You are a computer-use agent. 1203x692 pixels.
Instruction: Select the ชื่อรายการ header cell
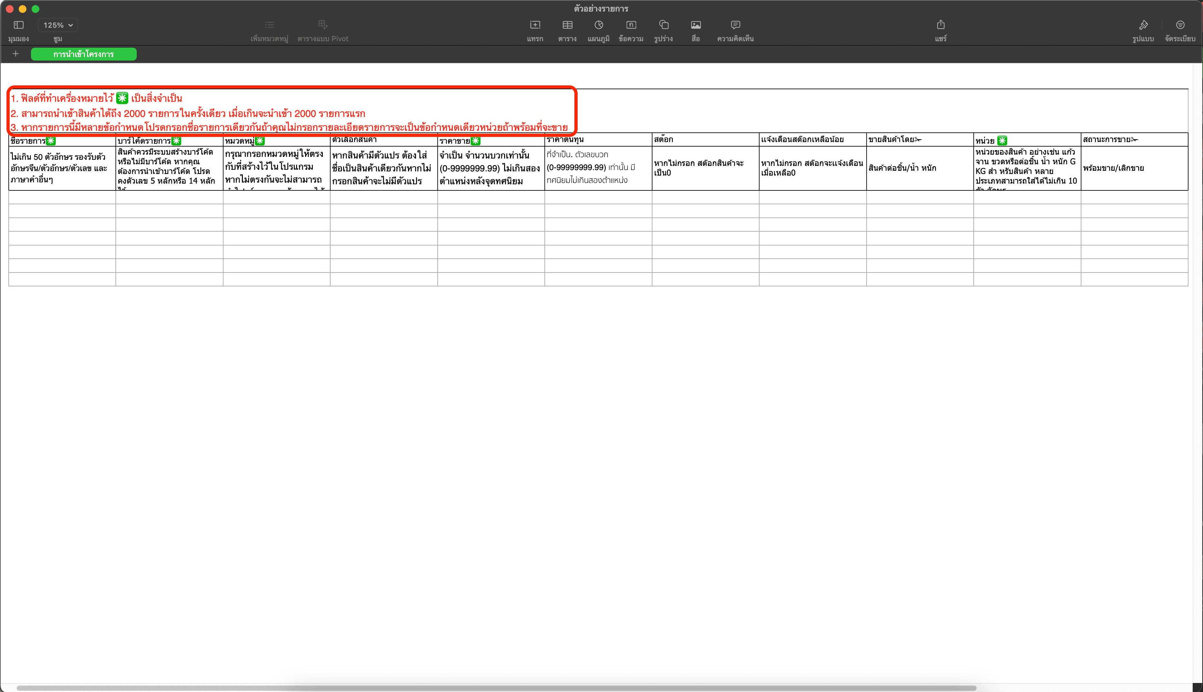coord(62,140)
